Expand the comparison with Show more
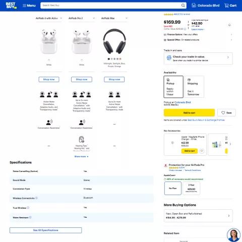This screenshot has width=242, height=242. click(81, 156)
